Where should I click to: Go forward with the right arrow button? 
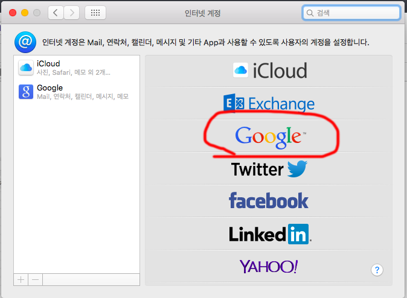[71, 13]
